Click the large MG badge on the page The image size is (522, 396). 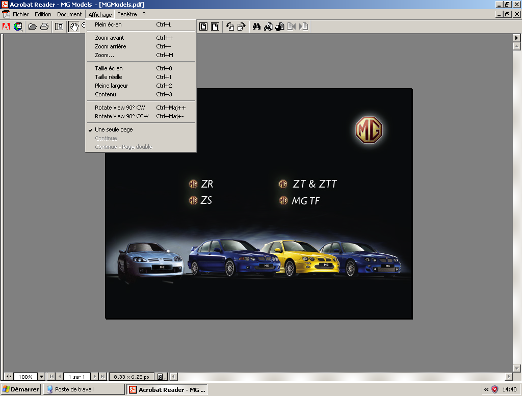click(x=369, y=130)
